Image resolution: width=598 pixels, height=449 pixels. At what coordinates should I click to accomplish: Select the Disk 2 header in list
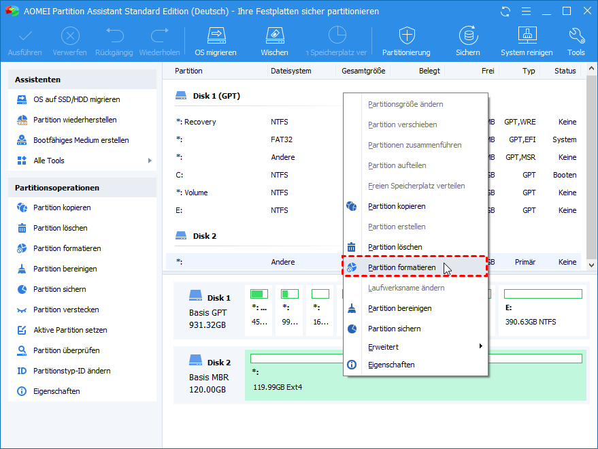tap(196, 236)
